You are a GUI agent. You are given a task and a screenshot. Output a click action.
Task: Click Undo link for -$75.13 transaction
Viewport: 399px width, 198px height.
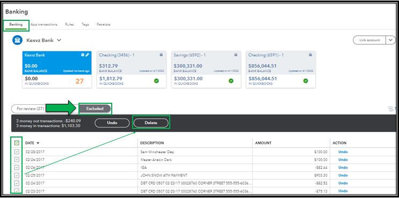343,191
